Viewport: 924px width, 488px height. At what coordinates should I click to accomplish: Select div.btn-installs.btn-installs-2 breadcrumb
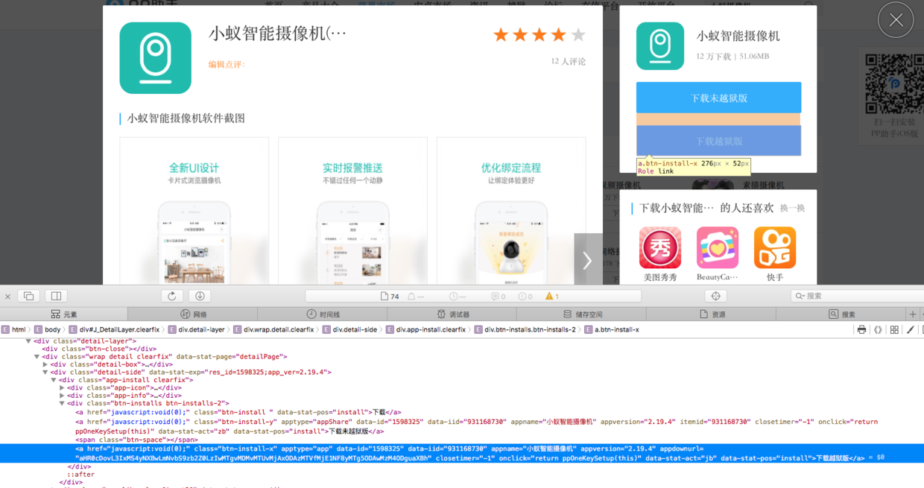coord(526,329)
